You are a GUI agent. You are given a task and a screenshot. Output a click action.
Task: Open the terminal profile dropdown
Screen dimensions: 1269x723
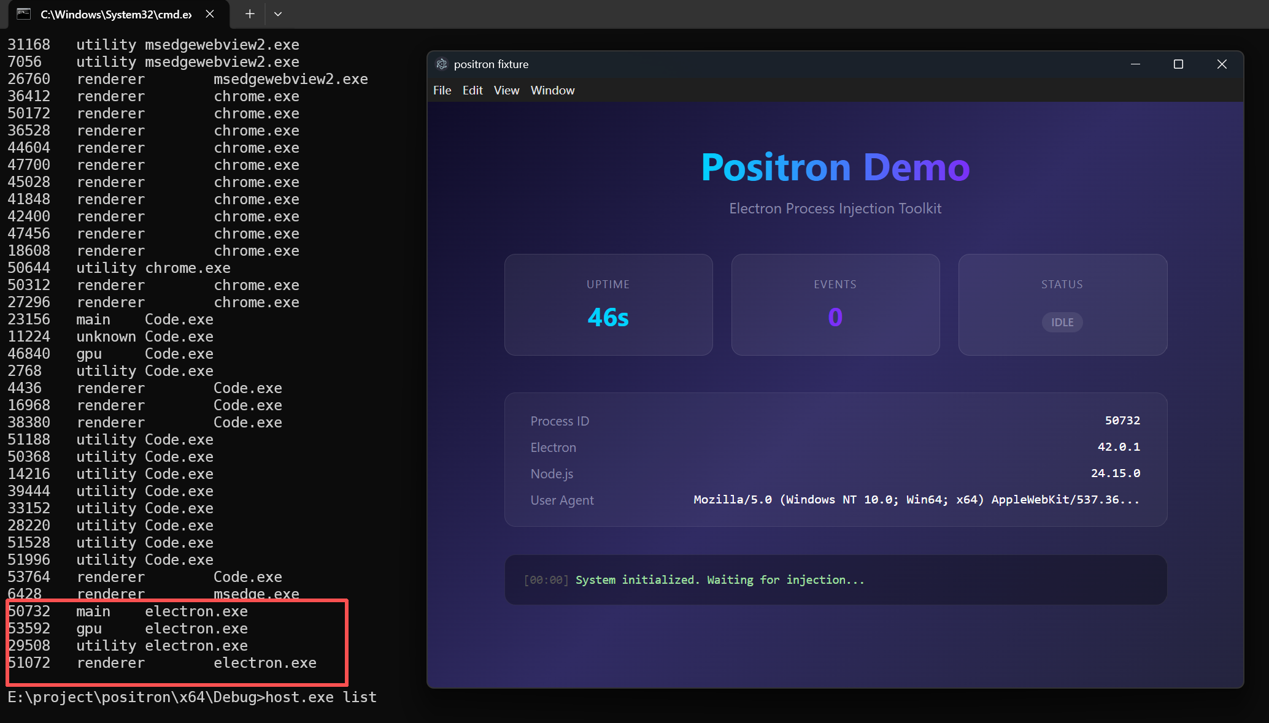278,14
